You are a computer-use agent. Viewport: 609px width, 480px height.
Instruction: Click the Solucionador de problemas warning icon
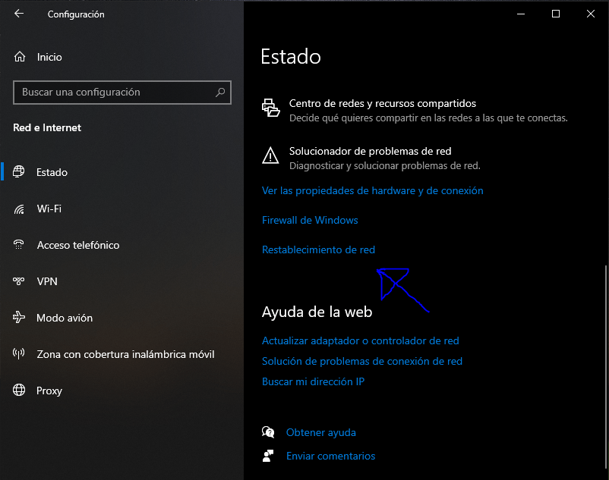pyautogui.click(x=270, y=156)
